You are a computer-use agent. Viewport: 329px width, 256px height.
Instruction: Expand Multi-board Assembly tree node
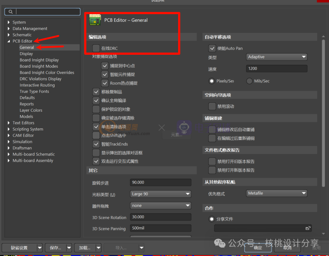(x=8, y=161)
